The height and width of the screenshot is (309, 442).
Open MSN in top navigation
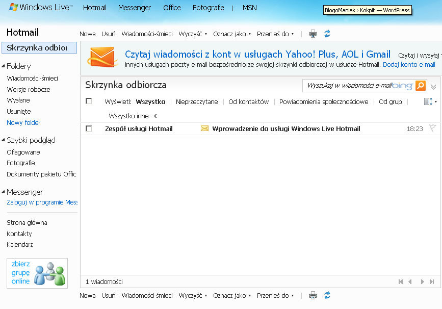(250, 8)
